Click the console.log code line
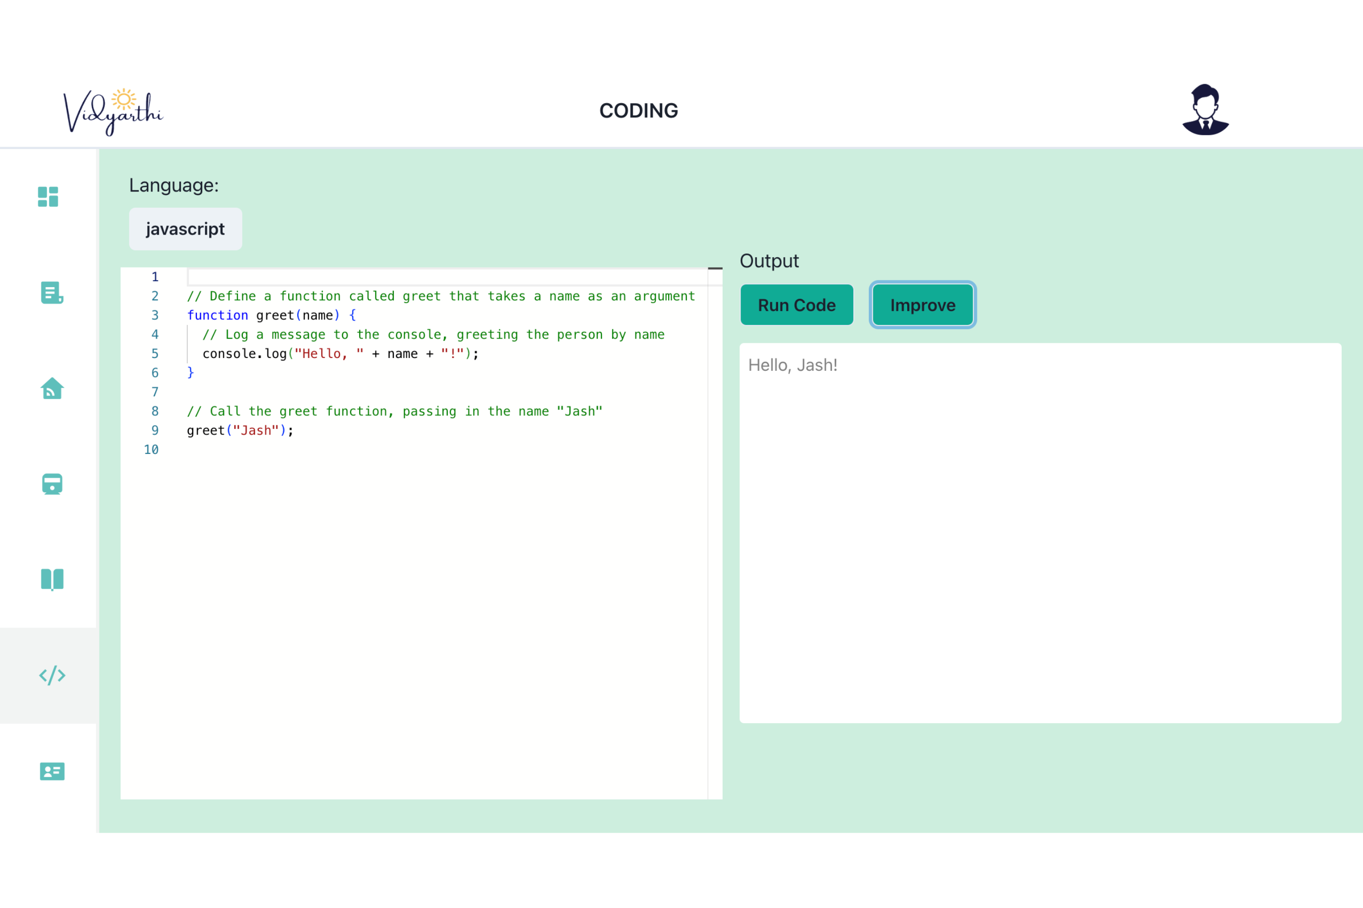 click(340, 354)
